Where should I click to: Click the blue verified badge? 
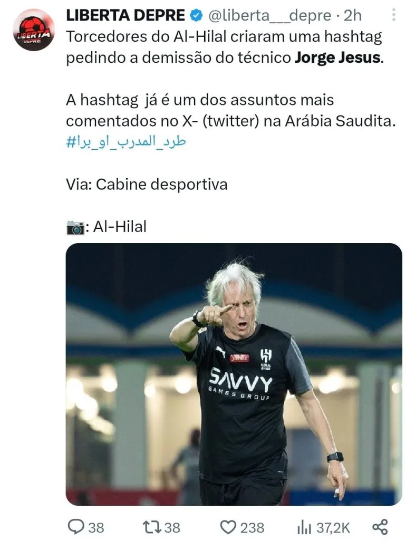pyautogui.click(x=196, y=15)
